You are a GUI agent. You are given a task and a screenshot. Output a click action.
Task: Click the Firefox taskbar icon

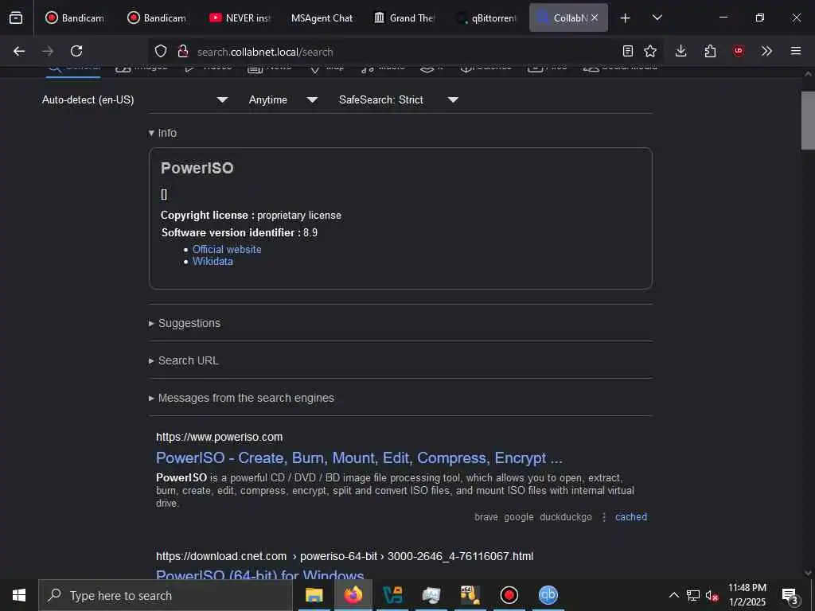click(x=353, y=595)
